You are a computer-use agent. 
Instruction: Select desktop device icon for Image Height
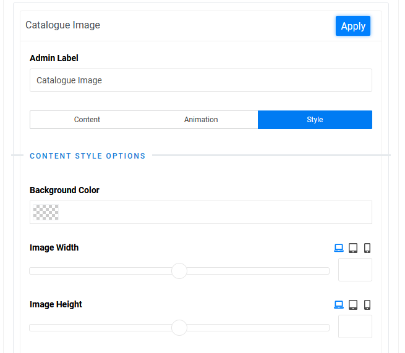click(339, 305)
